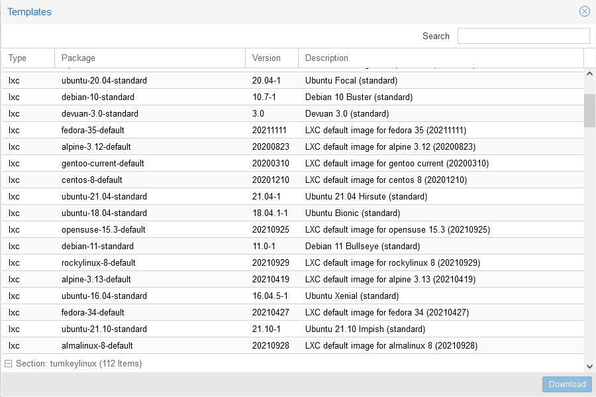Click the opensuse 15.3 LXC image description

397,230
